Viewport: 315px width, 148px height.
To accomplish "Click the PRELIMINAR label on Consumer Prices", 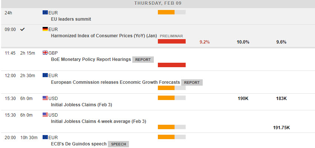I will [171, 36].
